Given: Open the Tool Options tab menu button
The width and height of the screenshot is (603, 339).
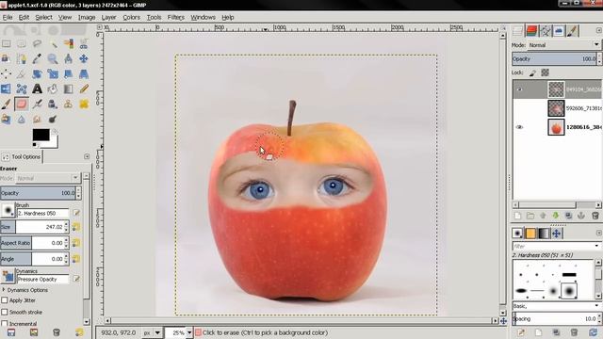Looking at the screenshot, I should point(87,156).
